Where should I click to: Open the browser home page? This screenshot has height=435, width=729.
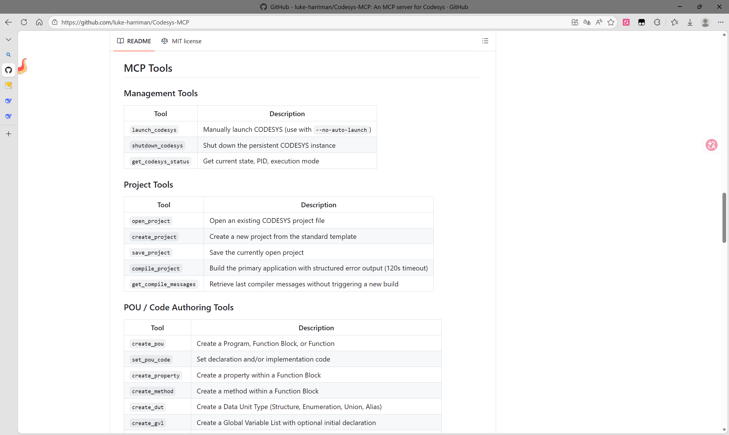click(39, 22)
